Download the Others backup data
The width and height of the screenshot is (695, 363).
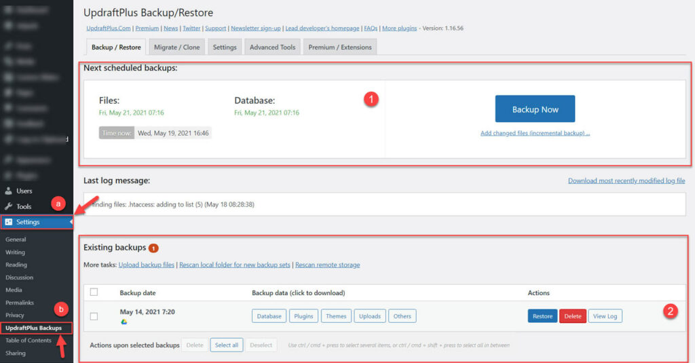pyautogui.click(x=402, y=316)
